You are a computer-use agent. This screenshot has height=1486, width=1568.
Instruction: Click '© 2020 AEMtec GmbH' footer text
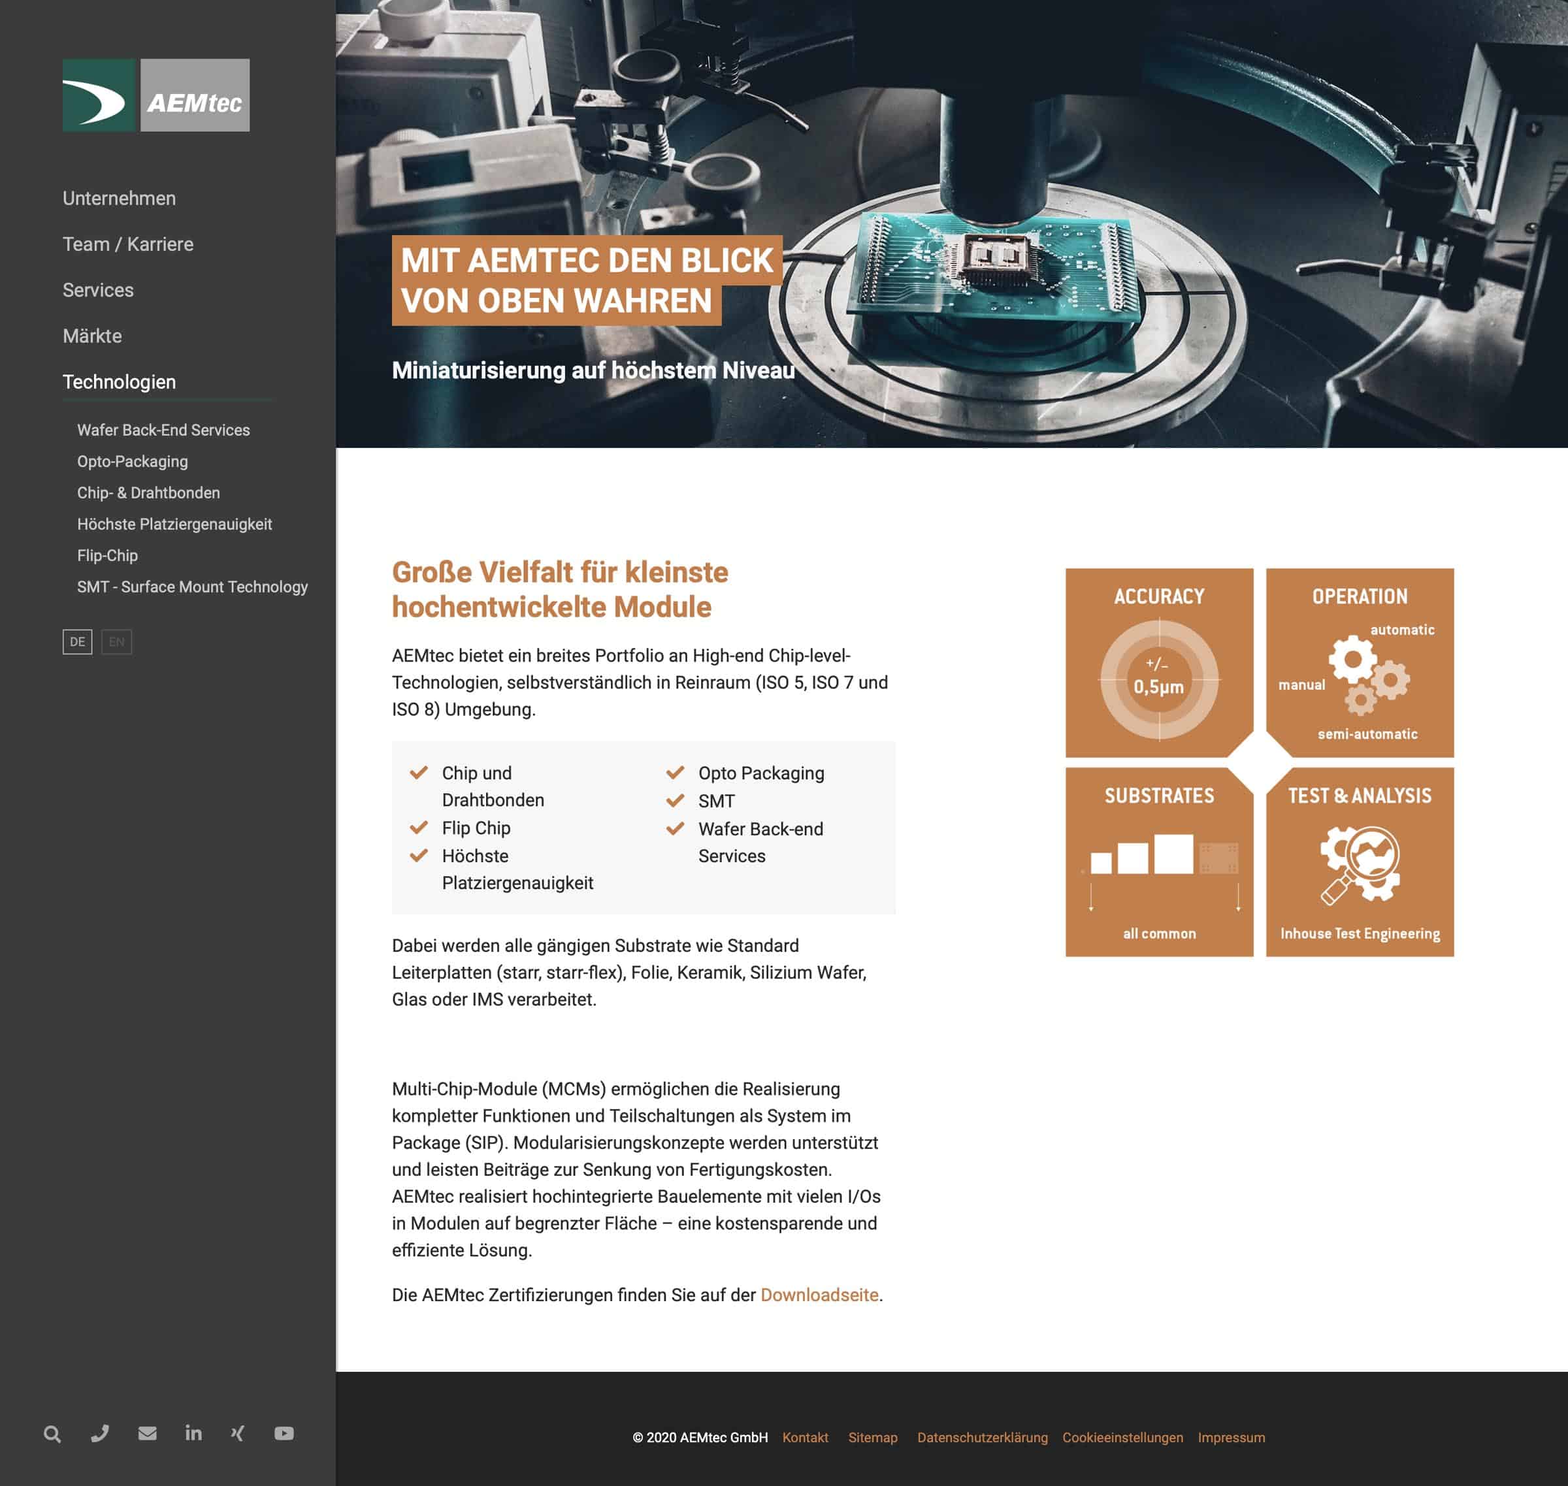pyautogui.click(x=700, y=1438)
